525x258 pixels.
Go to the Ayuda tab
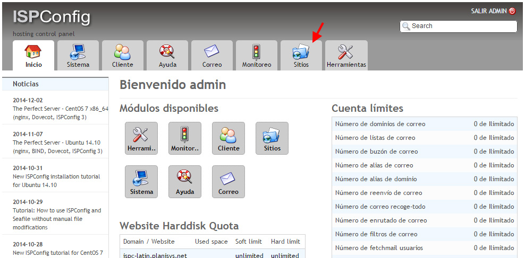167,56
